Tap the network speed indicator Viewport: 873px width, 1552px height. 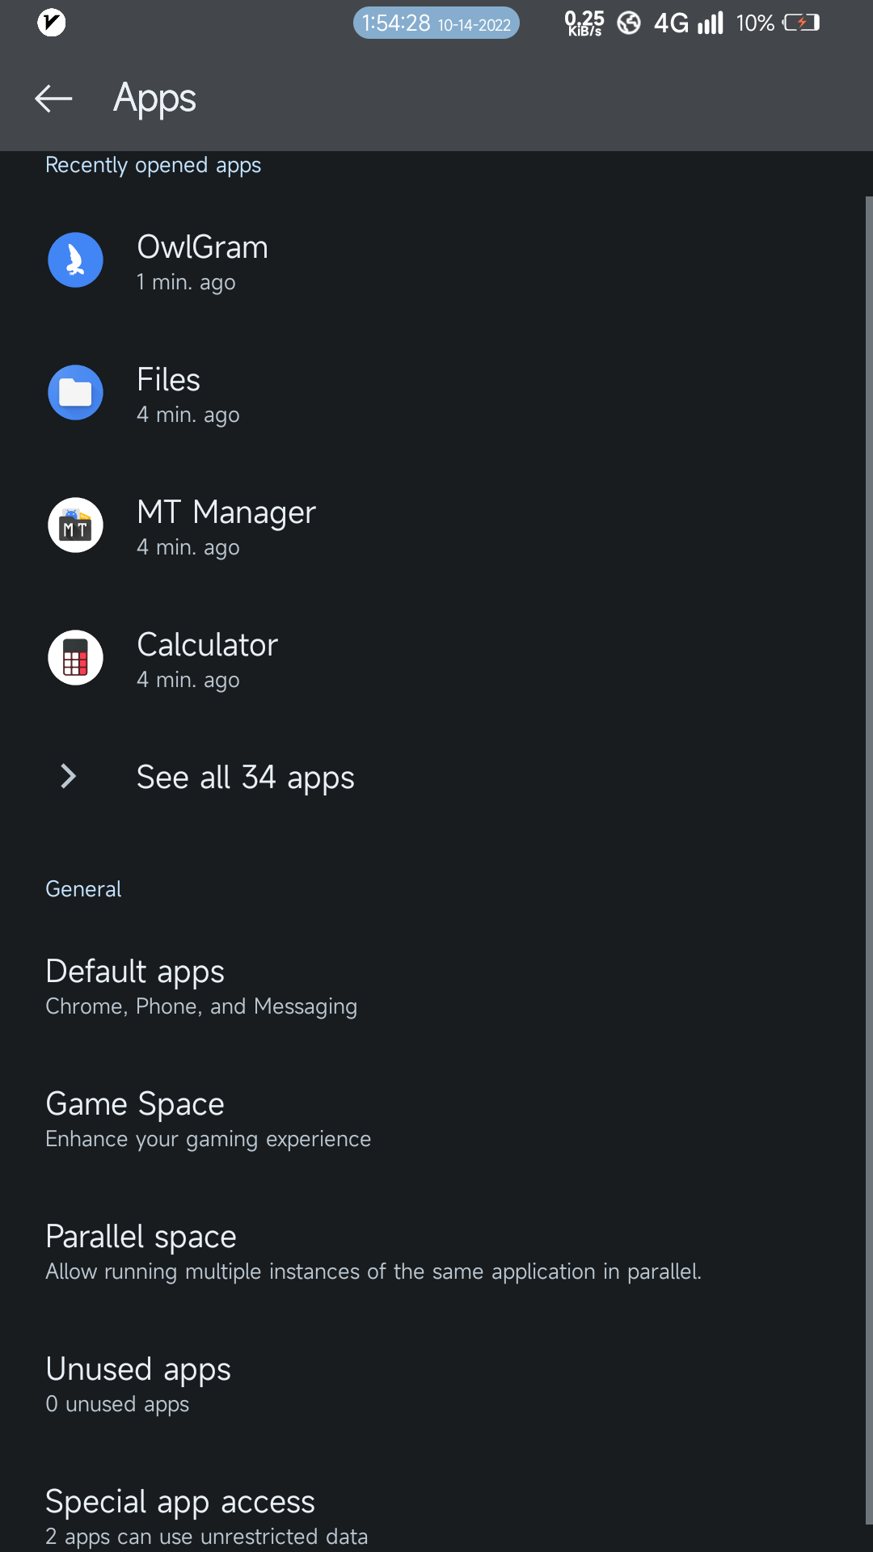pos(584,23)
